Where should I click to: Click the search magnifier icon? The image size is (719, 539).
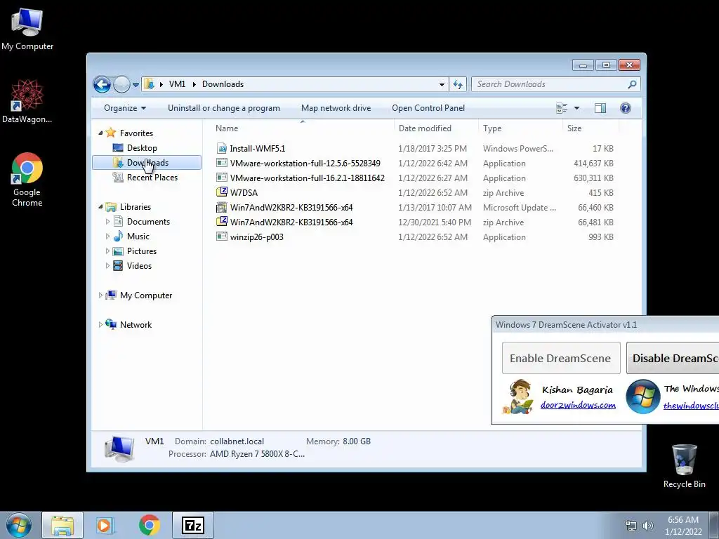633,84
